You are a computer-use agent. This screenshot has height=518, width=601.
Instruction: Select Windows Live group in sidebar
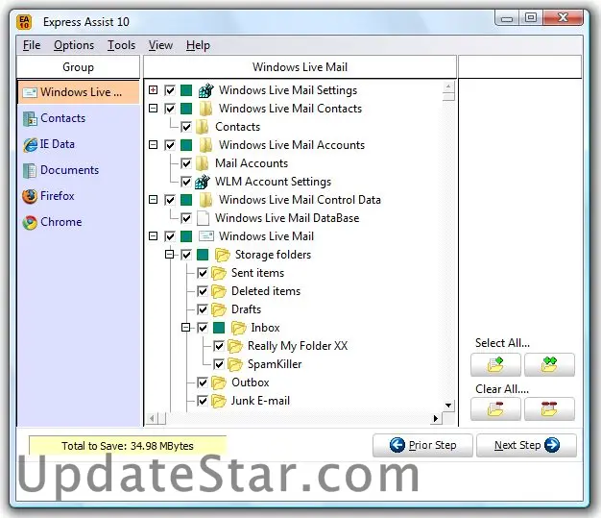tap(78, 92)
